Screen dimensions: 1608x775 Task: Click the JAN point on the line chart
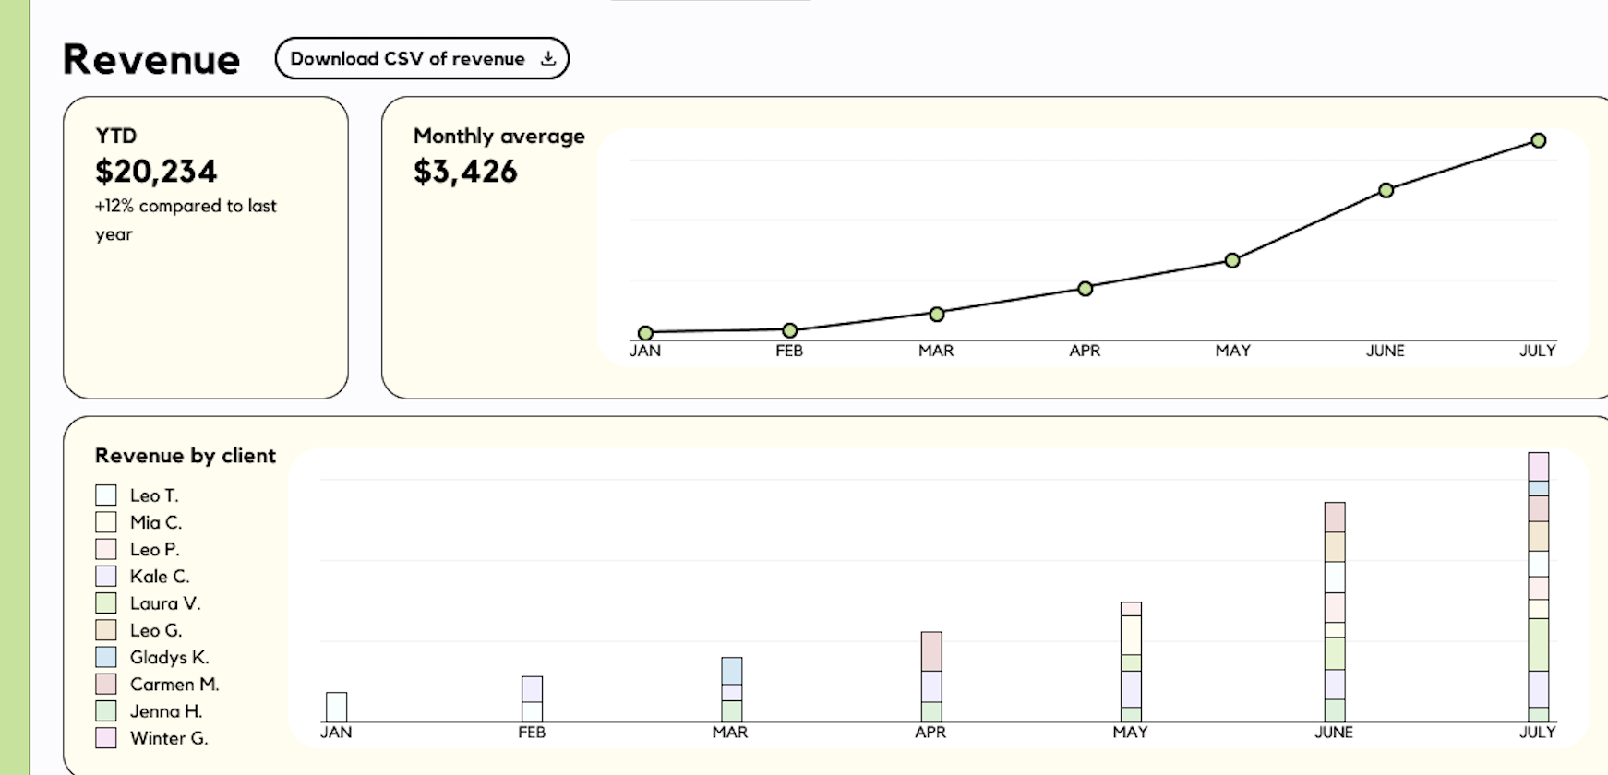pyautogui.click(x=646, y=333)
